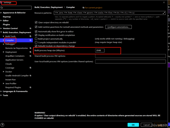Click project-level icon beside Deployment

[x=30, y=52]
